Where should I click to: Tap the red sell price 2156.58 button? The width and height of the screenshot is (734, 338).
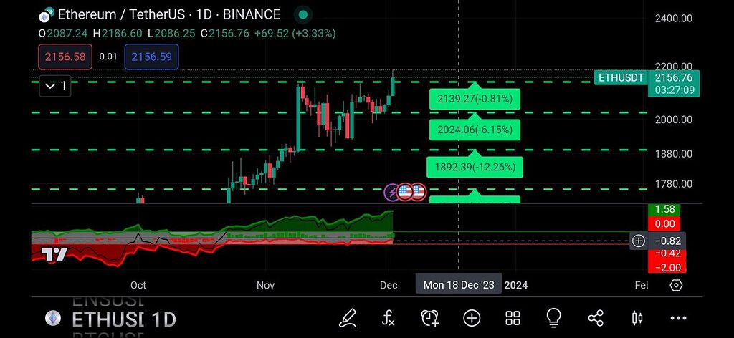[65, 57]
